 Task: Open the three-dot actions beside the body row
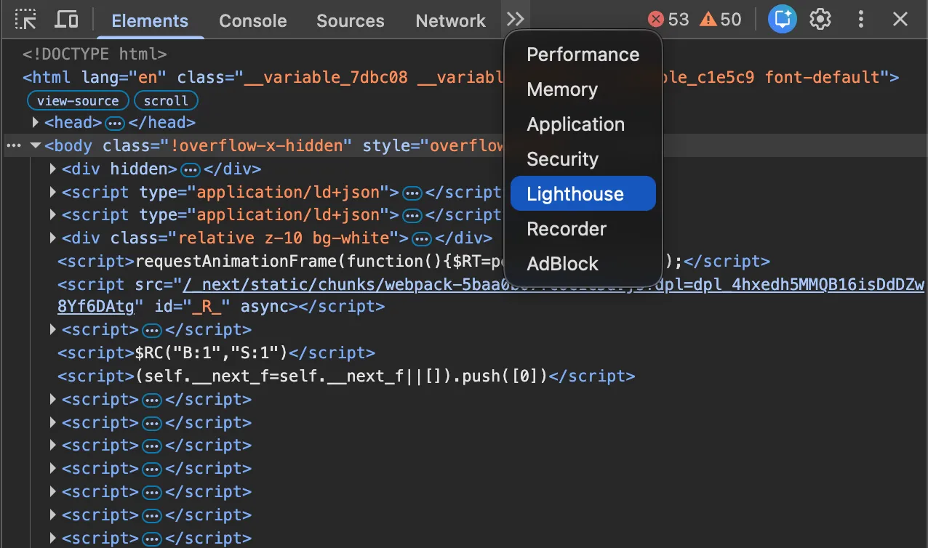13,145
